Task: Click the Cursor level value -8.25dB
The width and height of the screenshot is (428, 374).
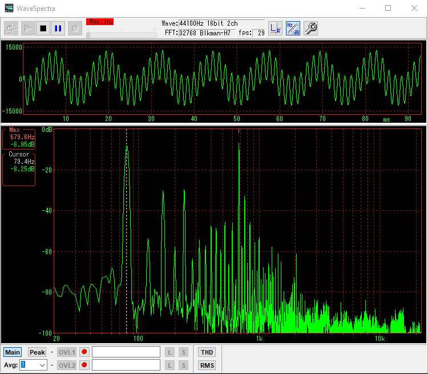Action: 22,169
